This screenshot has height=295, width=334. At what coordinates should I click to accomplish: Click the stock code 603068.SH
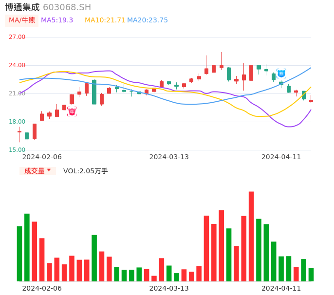67,7
